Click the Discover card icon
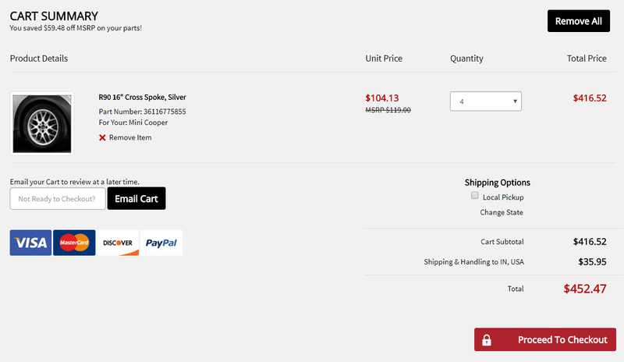Screen dimensions: 624x362 point(118,243)
